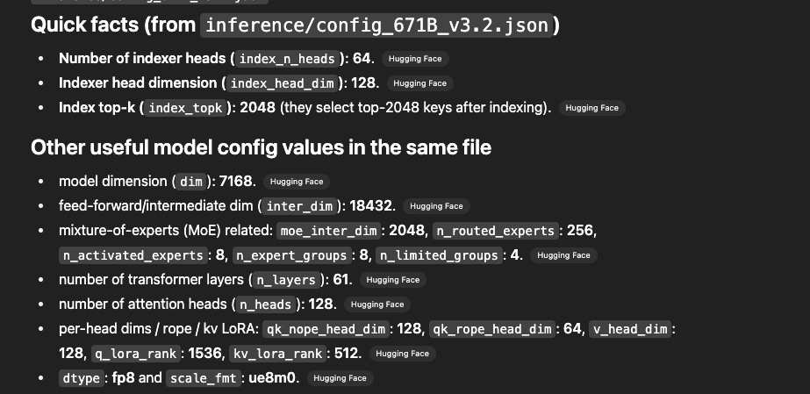Select the index_n_heads code chip

pyautogui.click(x=287, y=59)
